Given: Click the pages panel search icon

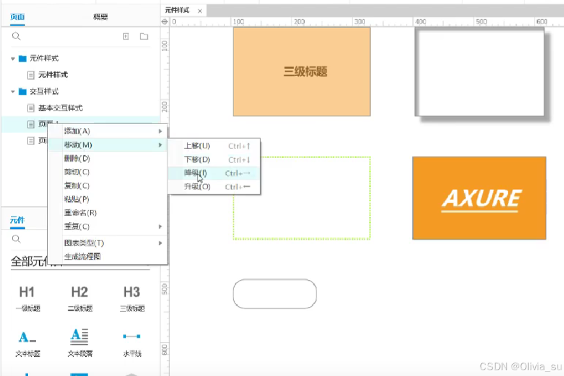Looking at the screenshot, I should tap(16, 36).
